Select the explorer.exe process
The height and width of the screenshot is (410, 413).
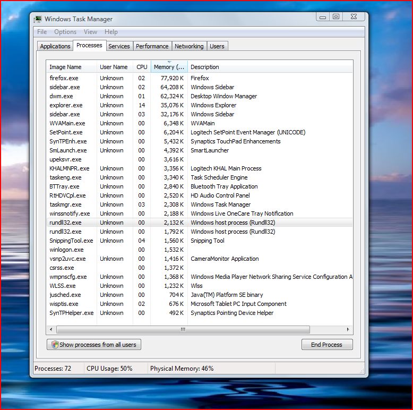pos(200,105)
